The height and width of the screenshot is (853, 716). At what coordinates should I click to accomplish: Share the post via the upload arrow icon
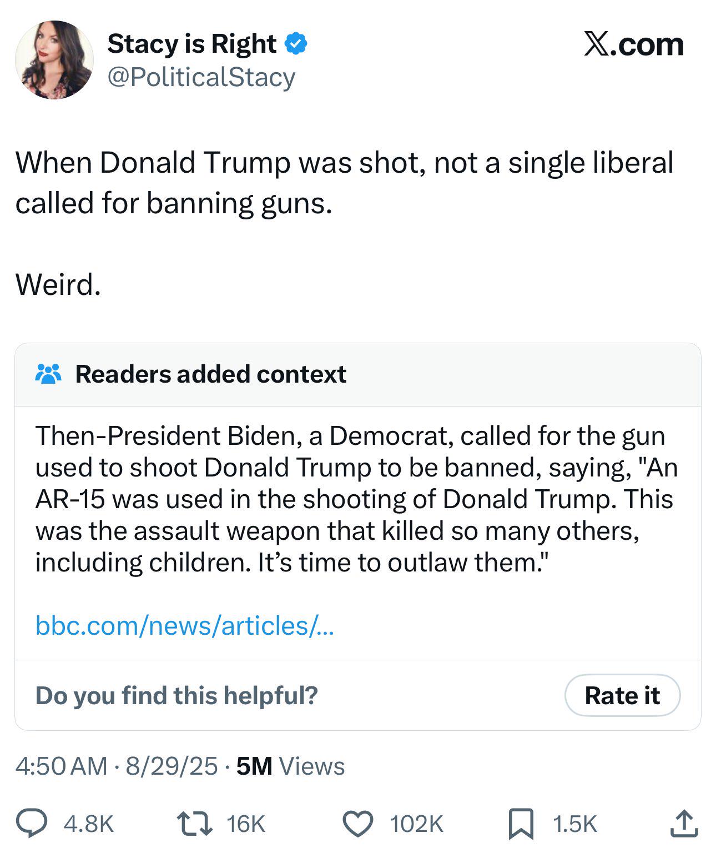[x=683, y=824]
